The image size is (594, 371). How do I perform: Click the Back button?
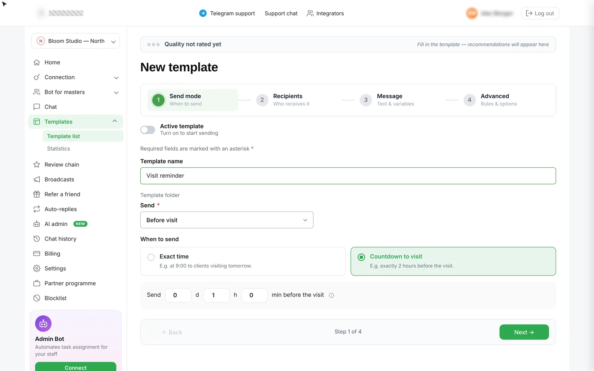[x=172, y=332]
